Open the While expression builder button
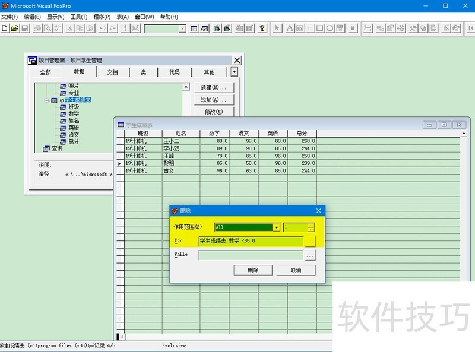The image size is (475, 352). tap(310, 255)
